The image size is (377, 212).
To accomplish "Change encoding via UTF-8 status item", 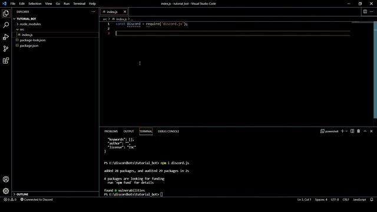I will [335, 200].
